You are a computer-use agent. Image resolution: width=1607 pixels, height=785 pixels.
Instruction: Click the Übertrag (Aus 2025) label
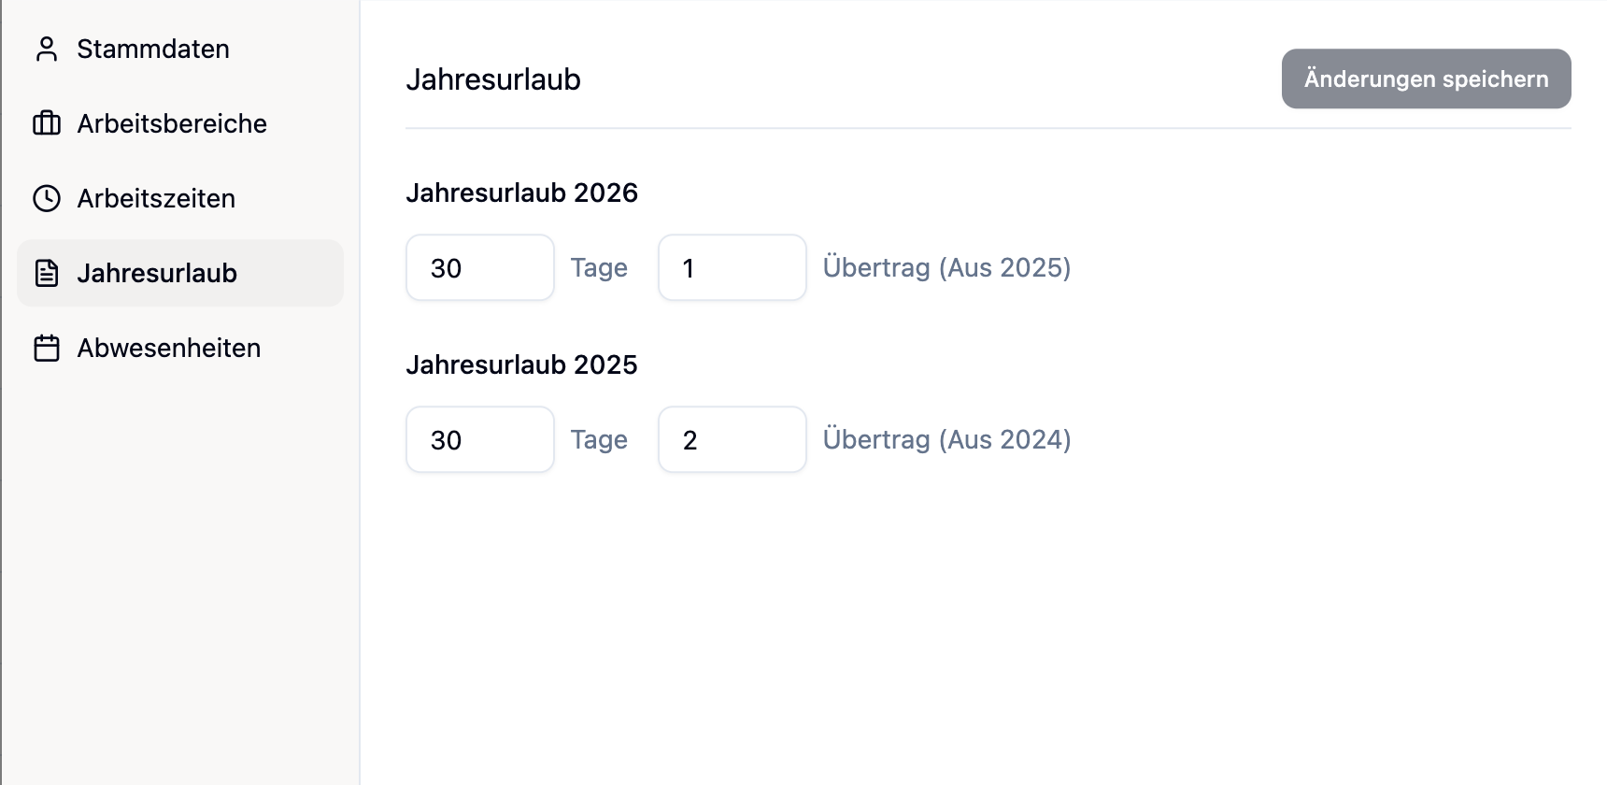click(946, 268)
